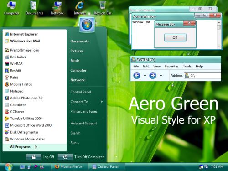Viewport: 228px width, 171px height.
Task: Click the scroll up arrow in Active Window
Action: coord(219,22)
